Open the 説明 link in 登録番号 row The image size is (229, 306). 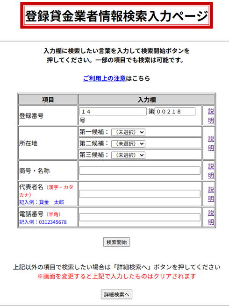(211, 116)
